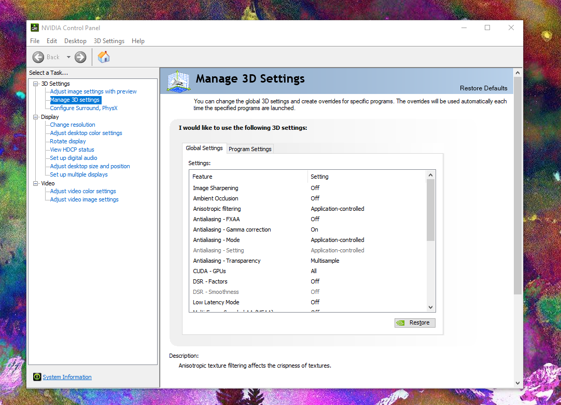Select the Image Sharpening row
561x405 pixels.
tap(308, 188)
